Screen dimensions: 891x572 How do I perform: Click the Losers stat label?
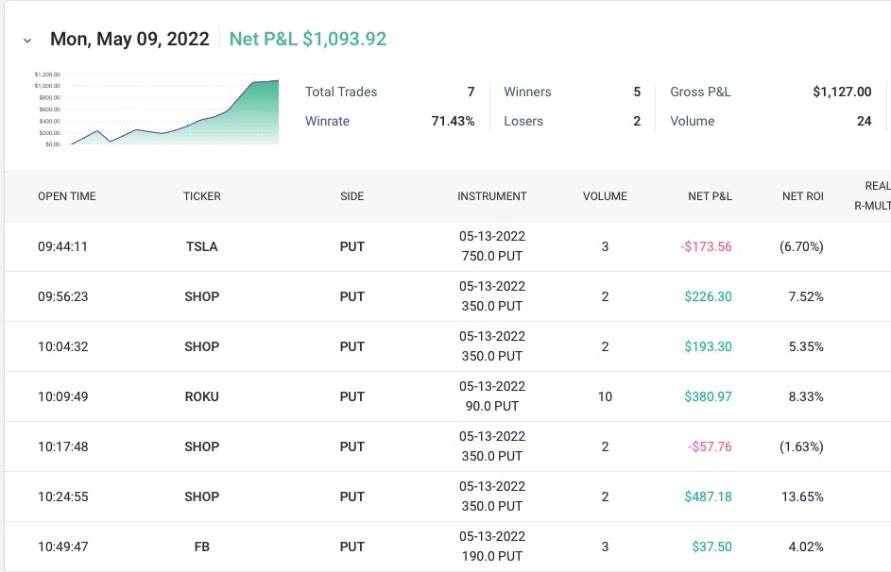[523, 121]
